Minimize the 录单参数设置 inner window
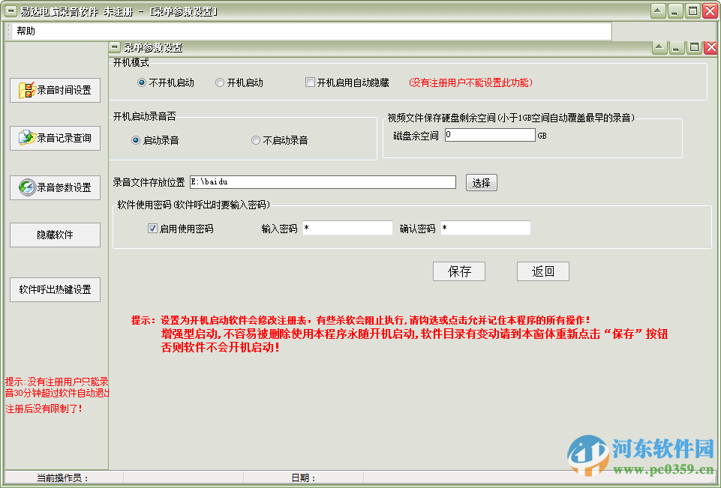Screen dimensions: 721x488 (677, 47)
